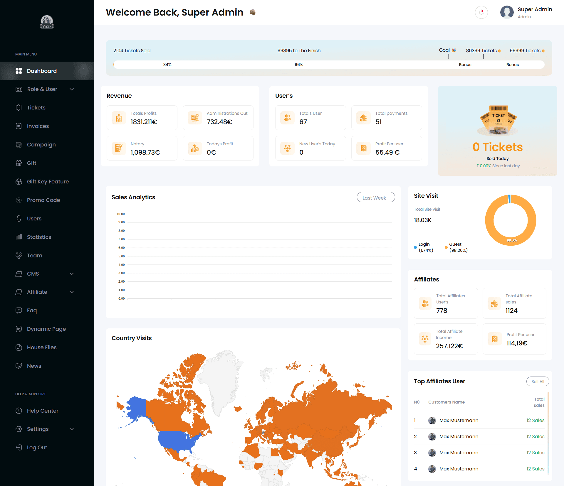Click the Team group icon

[19, 256]
